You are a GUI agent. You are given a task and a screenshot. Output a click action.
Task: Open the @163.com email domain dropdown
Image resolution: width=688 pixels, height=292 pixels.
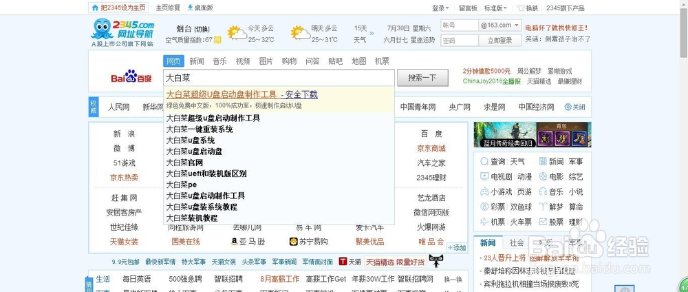point(499,25)
